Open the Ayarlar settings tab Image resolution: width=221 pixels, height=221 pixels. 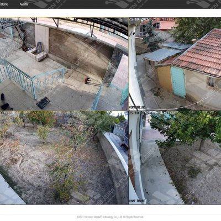pos(24,4)
